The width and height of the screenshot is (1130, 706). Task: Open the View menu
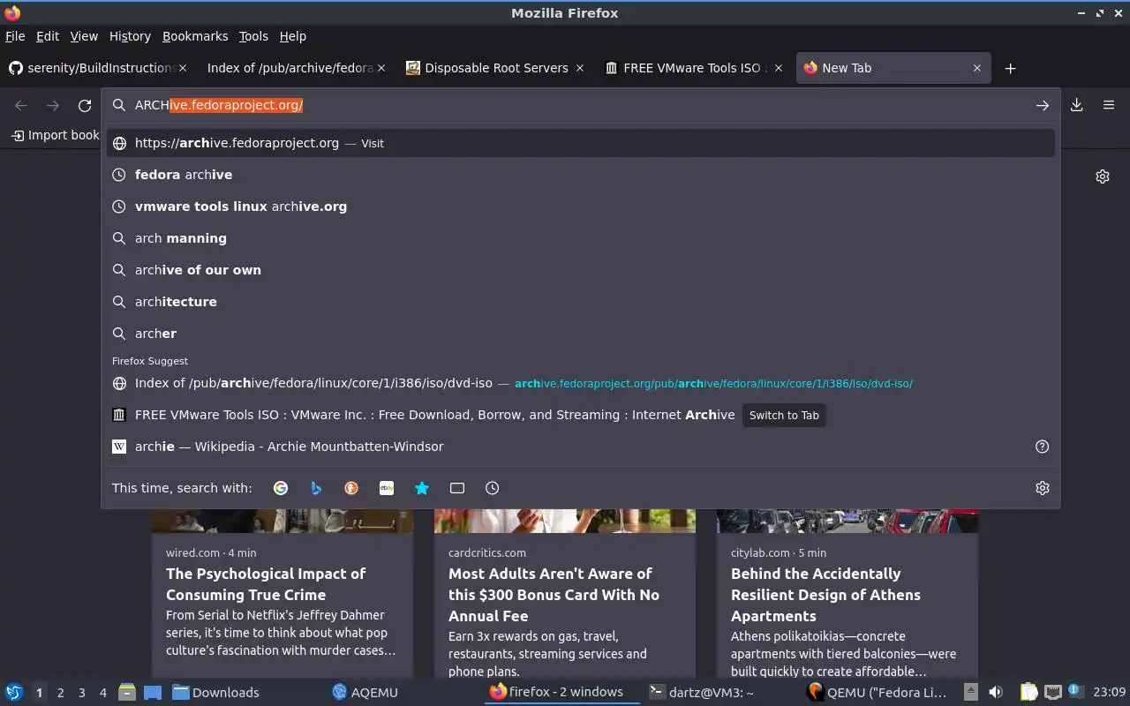84,36
